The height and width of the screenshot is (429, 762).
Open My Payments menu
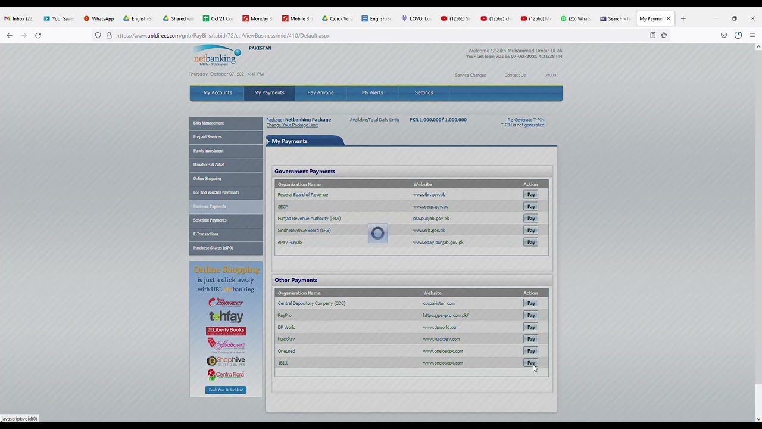269,92
